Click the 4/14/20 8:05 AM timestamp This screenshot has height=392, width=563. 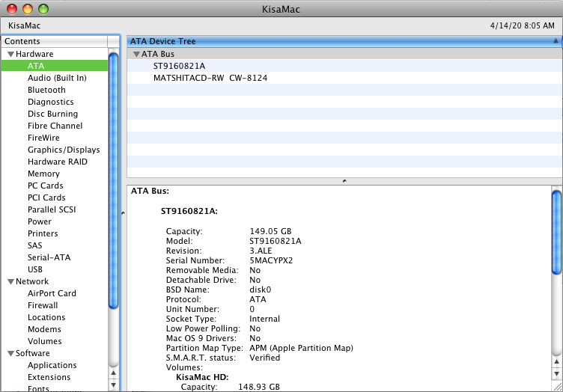click(x=522, y=25)
